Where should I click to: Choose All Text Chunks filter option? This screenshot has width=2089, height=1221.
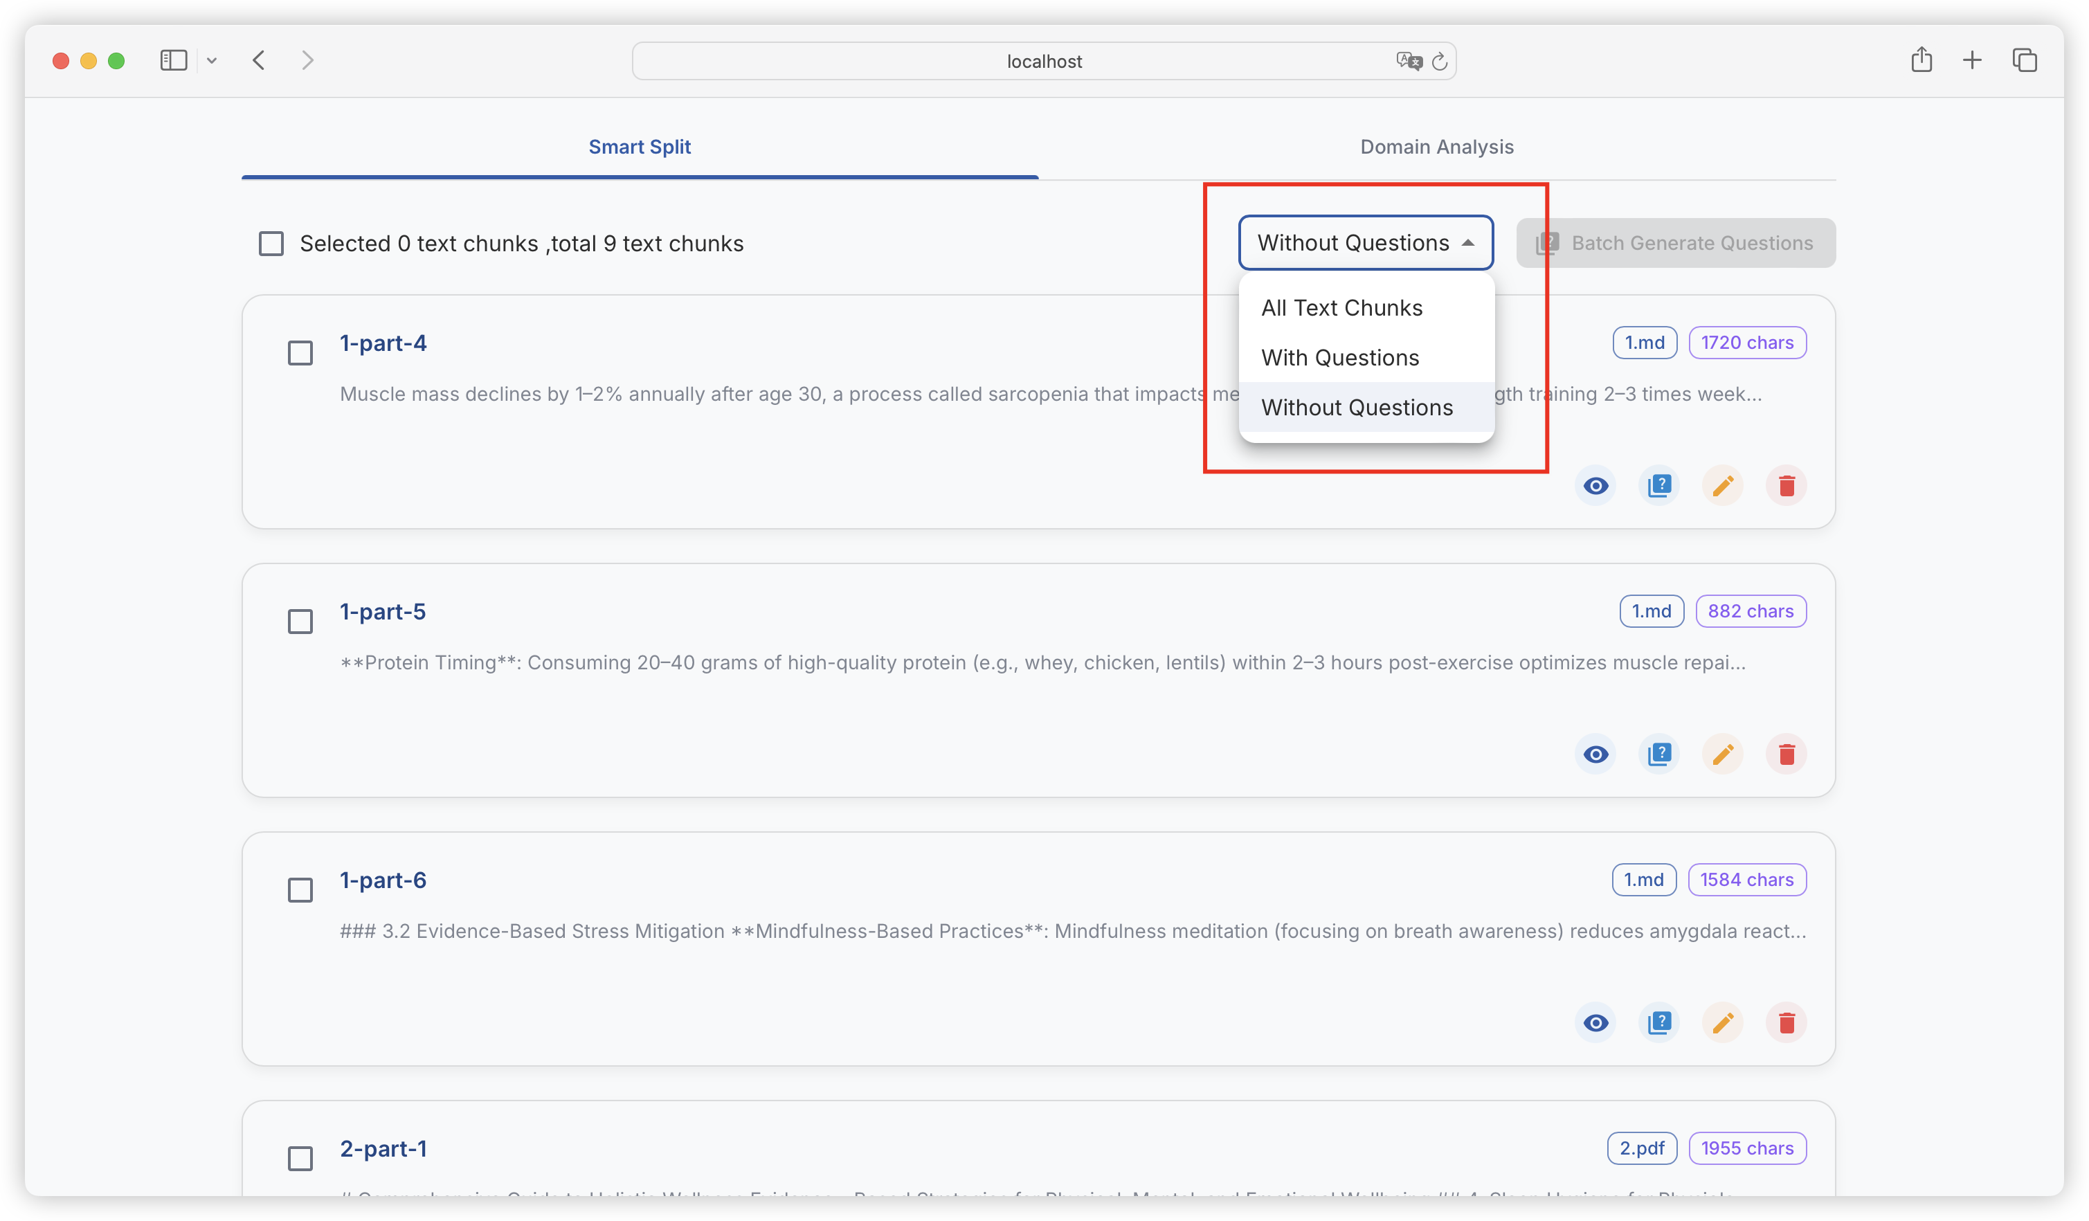[x=1341, y=307]
